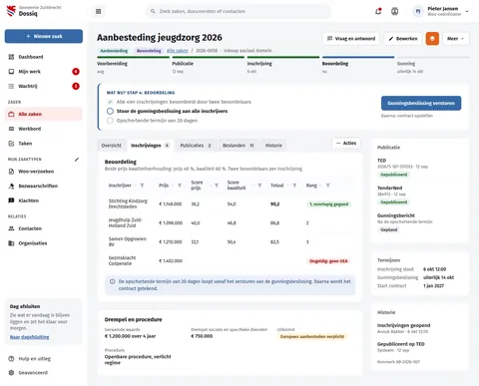The width and height of the screenshot is (479, 386).
Task: Click info icon in opschortende termijn notice
Action: coord(113,281)
